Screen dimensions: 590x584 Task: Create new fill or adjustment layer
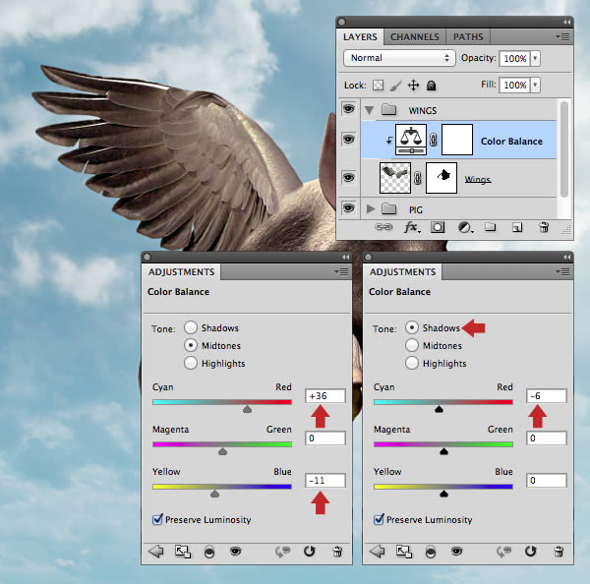click(x=465, y=227)
